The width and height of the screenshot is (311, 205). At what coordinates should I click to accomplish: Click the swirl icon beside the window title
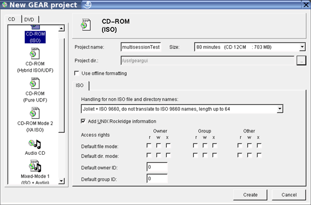[87, 4]
